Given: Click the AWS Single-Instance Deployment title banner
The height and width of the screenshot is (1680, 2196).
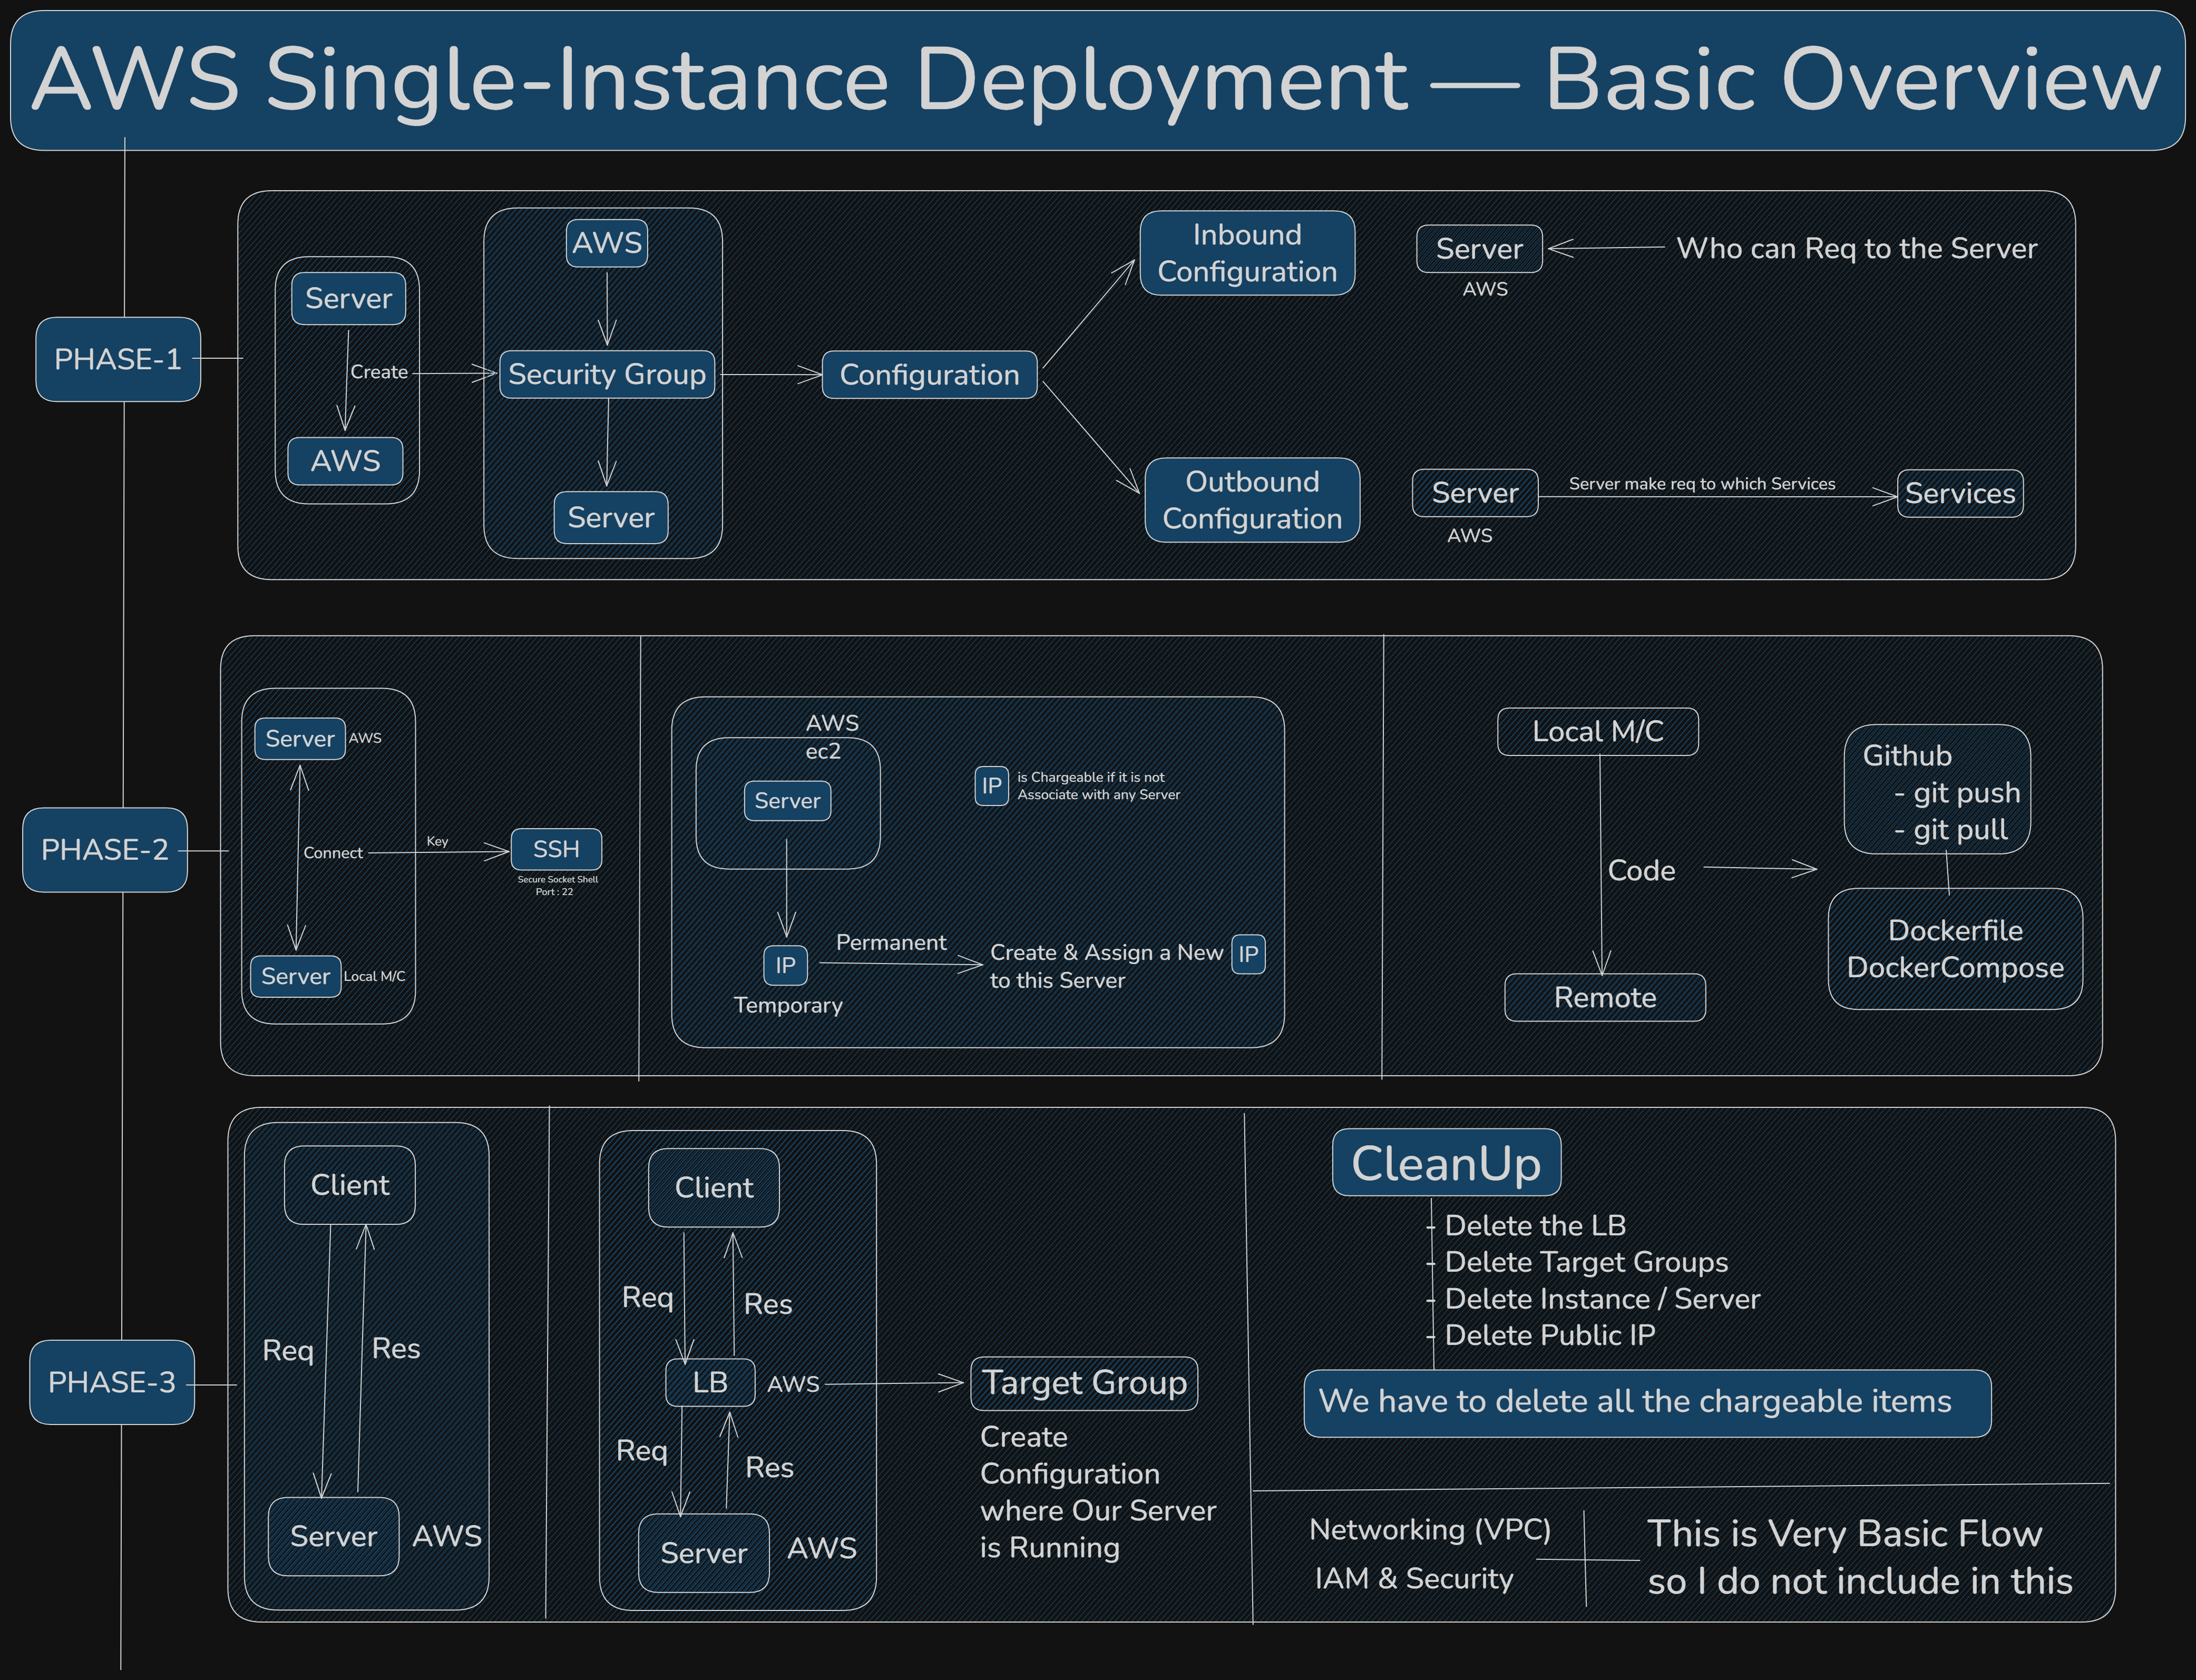Looking at the screenshot, I should point(1098,81).
